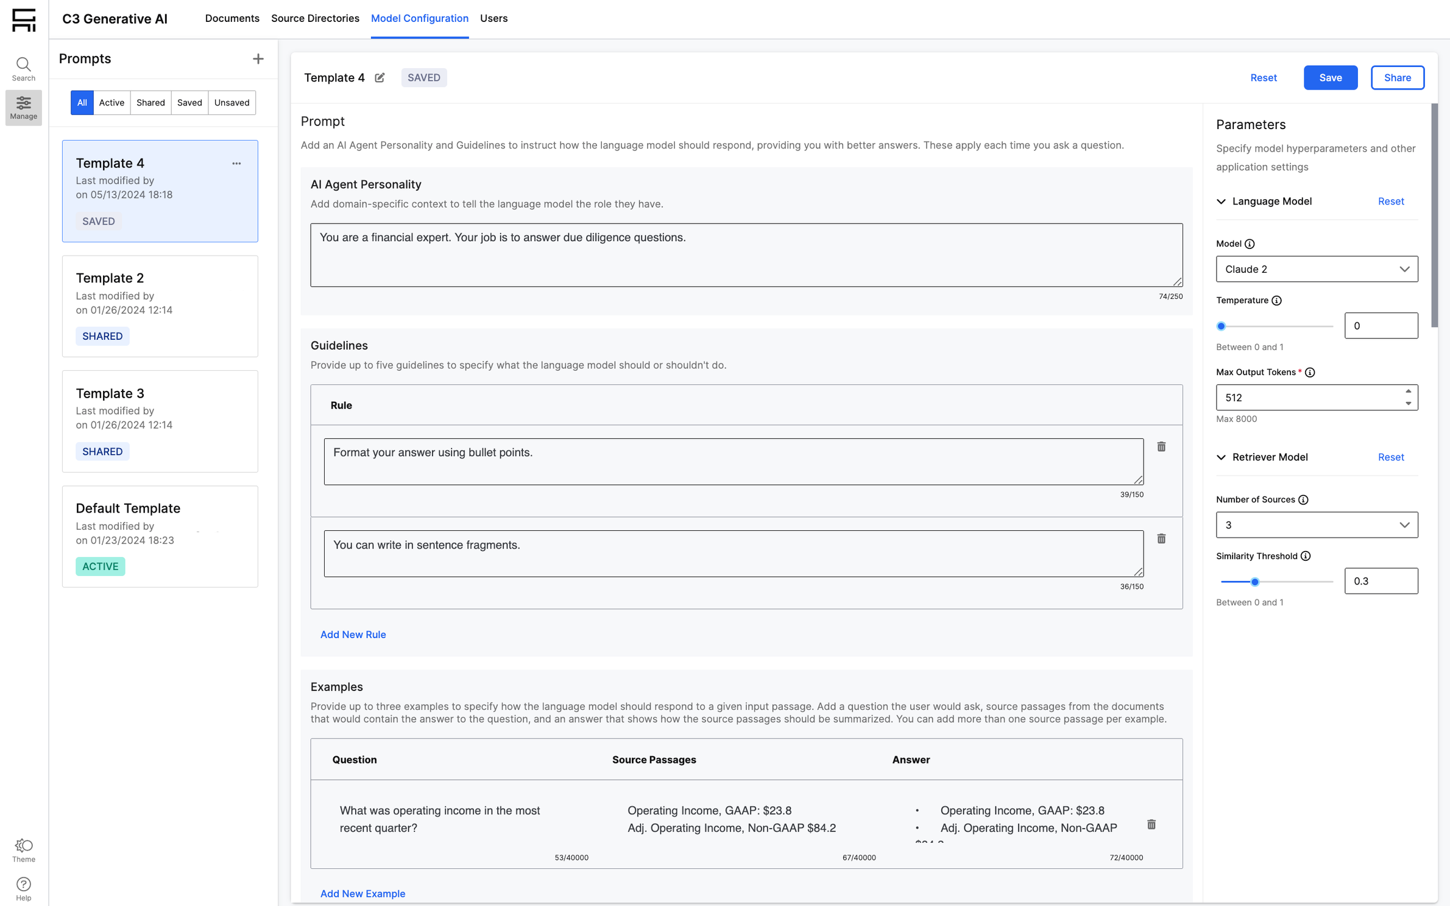Viewport: 1450px width, 906px height.
Task: Go to the Users tab
Action: pyautogui.click(x=493, y=18)
